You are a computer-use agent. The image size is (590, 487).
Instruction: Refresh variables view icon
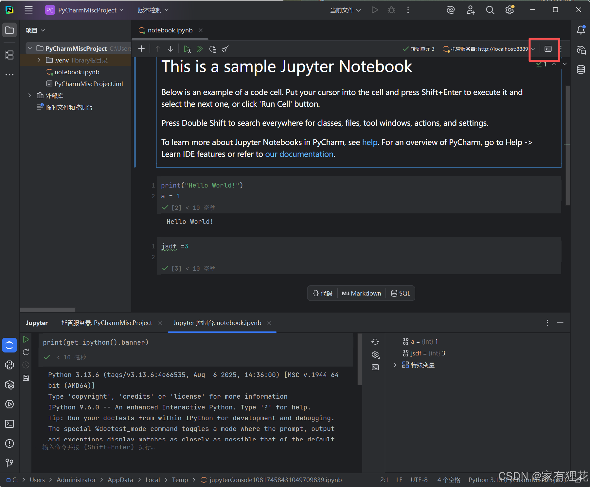[375, 342]
